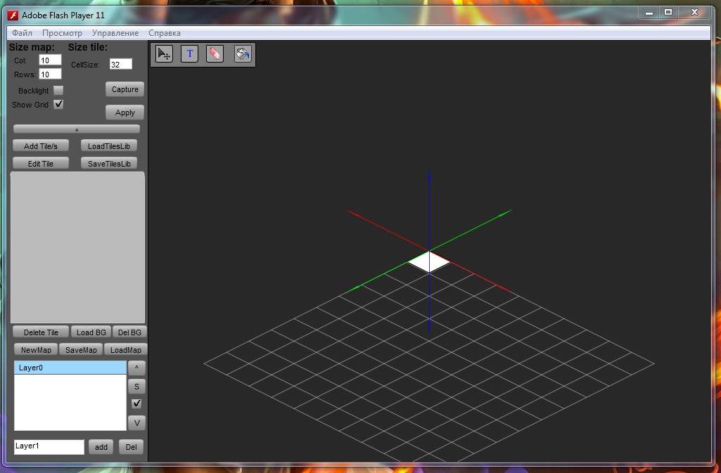721x473 pixels.
Task: Click LoadTilesLib button
Action: tap(109, 146)
